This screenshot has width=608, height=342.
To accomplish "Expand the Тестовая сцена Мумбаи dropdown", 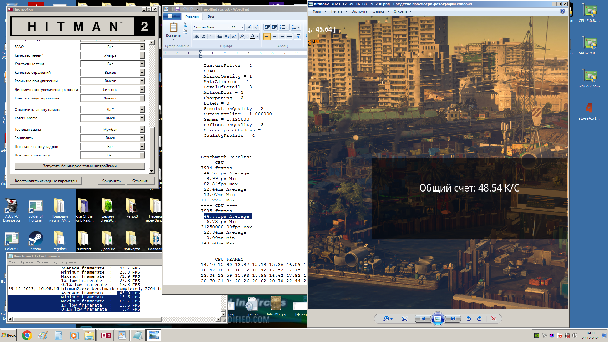I will coord(142,130).
